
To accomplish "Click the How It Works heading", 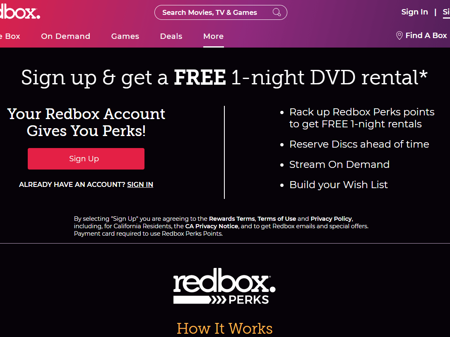I will (224, 328).
